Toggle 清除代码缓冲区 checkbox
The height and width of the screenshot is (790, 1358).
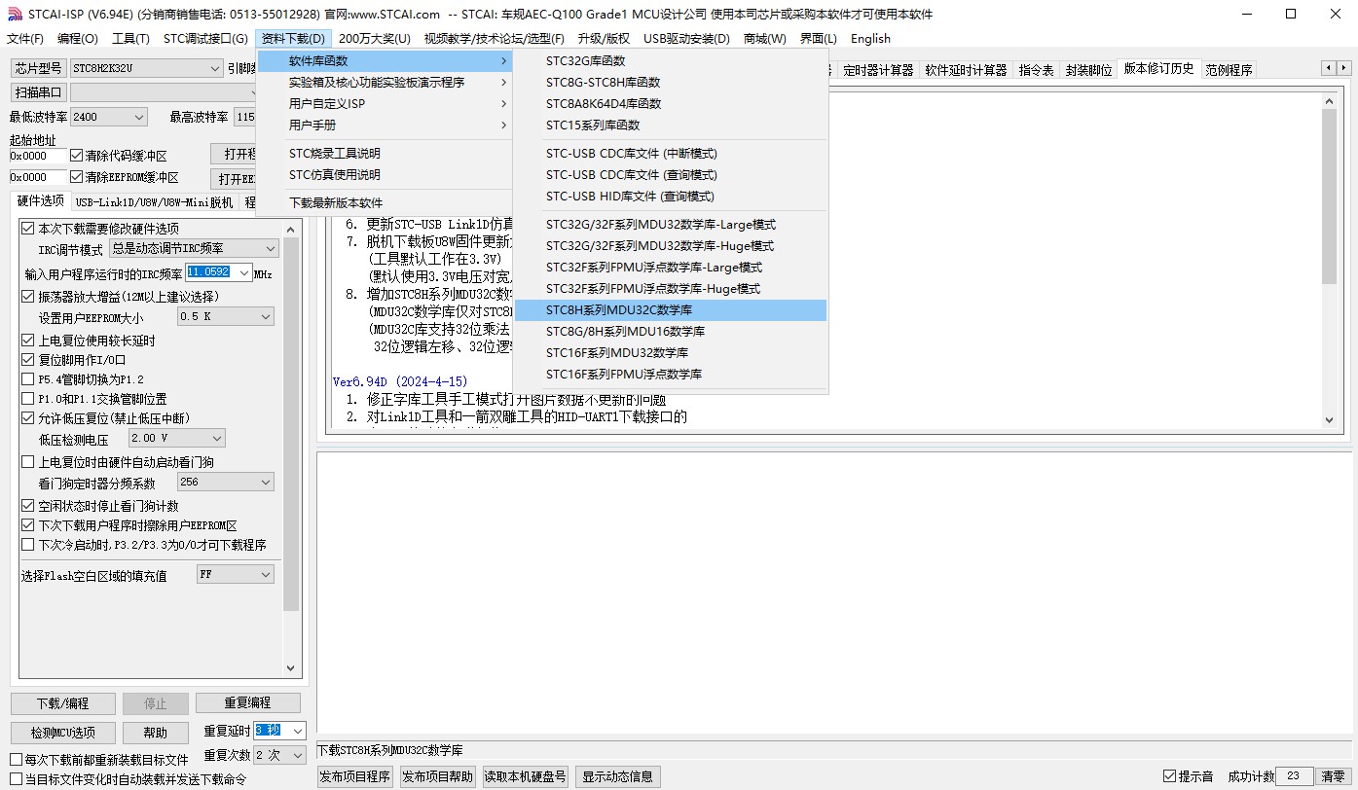[x=77, y=156]
